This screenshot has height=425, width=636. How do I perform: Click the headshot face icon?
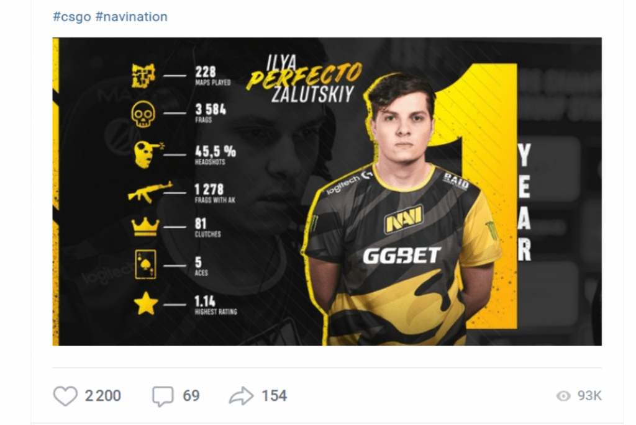pyautogui.click(x=148, y=154)
